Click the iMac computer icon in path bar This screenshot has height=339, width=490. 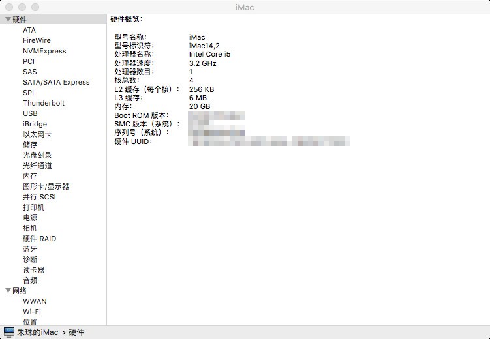point(9,332)
